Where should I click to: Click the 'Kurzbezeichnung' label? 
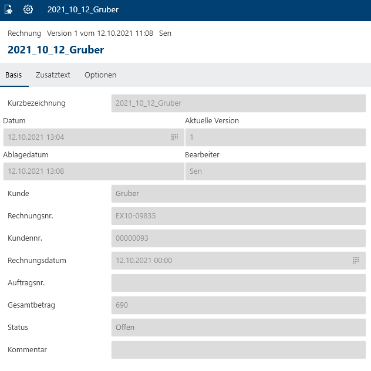(x=36, y=103)
